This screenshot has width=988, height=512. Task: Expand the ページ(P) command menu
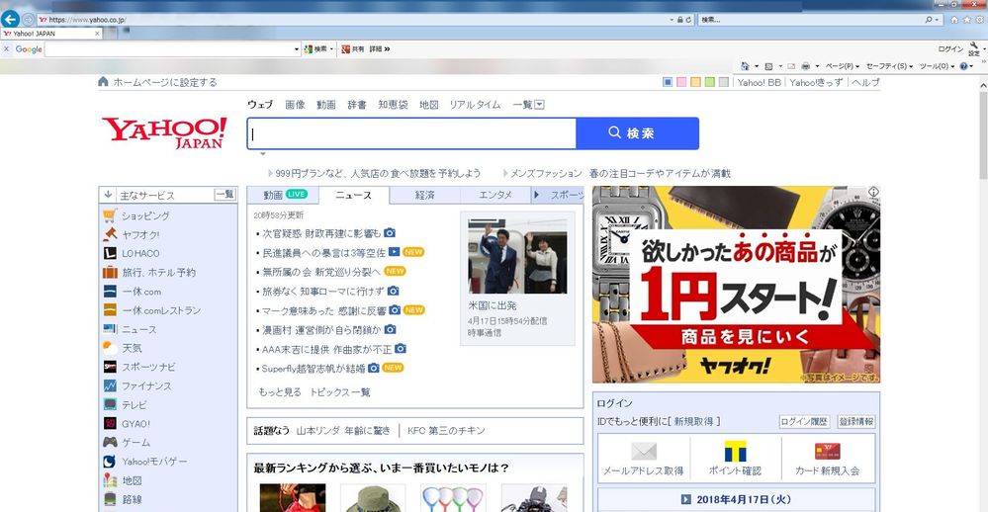click(843, 66)
